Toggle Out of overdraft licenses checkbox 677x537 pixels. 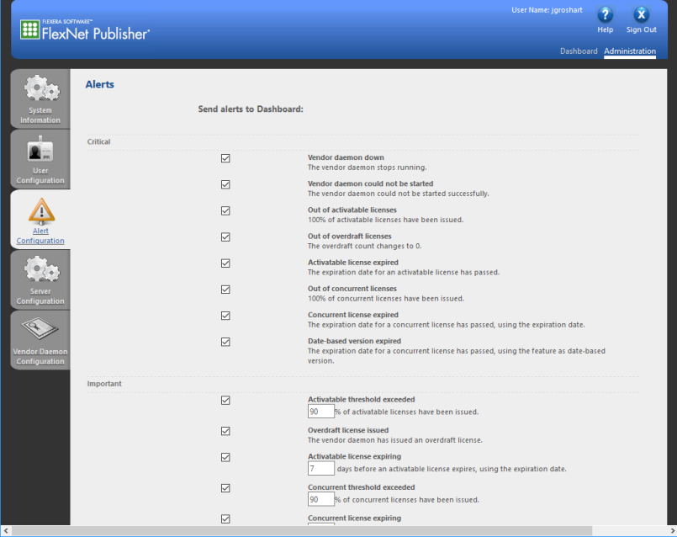(x=225, y=237)
